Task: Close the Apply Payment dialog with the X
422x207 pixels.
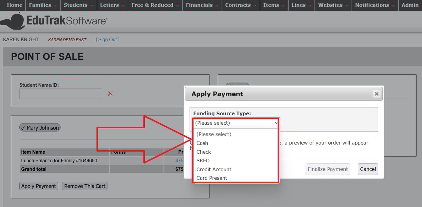Action: tap(376, 94)
